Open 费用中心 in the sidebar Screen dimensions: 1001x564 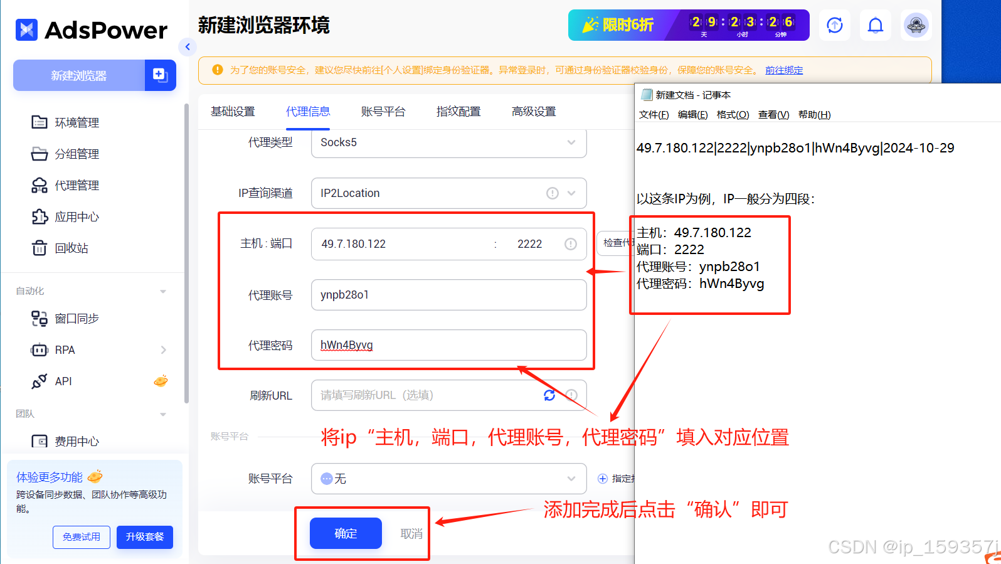pos(65,441)
